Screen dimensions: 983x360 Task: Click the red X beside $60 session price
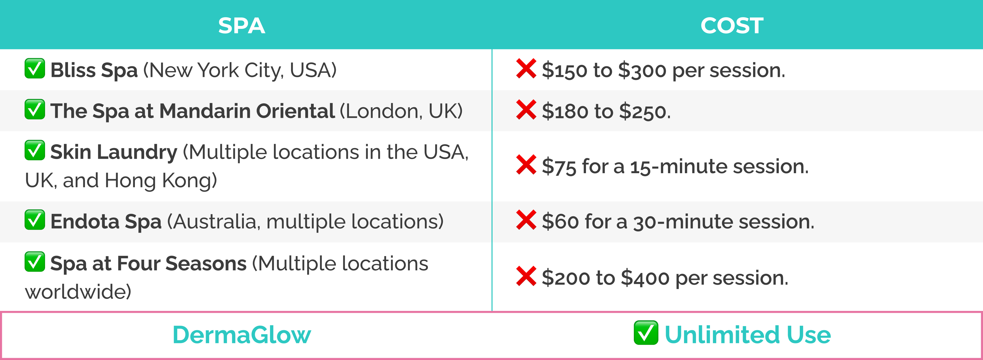[526, 220]
